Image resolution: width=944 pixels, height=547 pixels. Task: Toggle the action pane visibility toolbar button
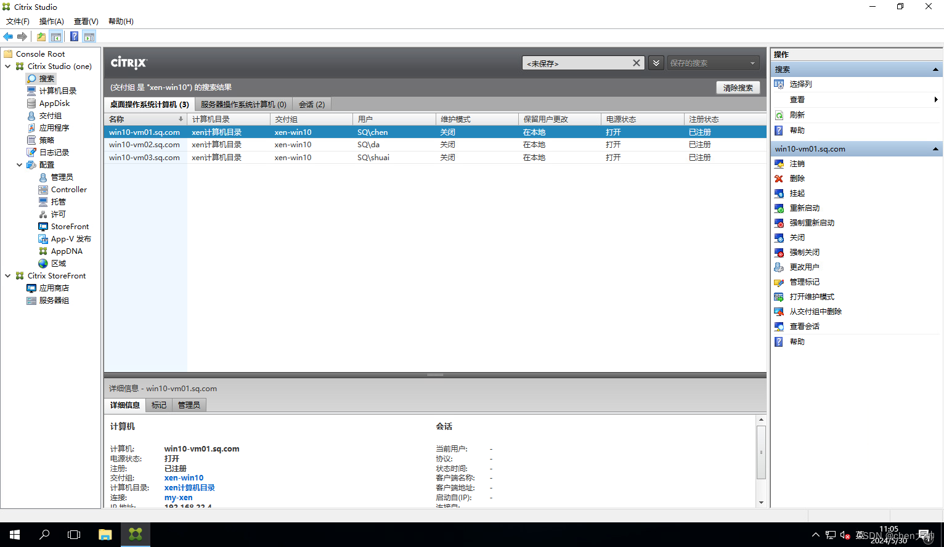[89, 36]
